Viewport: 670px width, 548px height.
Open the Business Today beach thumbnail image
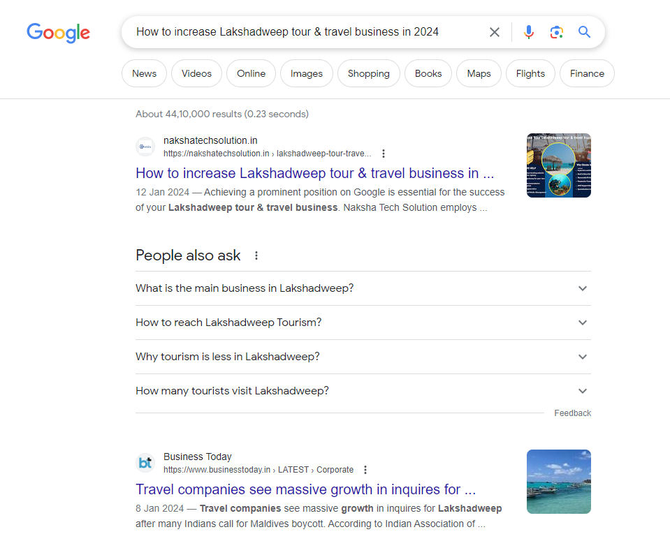(559, 482)
